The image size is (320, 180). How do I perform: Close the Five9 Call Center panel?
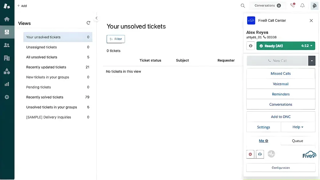(x=311, y=21)
